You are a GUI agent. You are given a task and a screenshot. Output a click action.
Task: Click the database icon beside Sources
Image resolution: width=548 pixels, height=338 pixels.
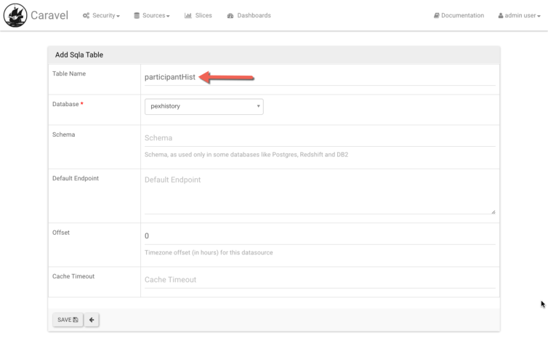(x=137, y=16)
